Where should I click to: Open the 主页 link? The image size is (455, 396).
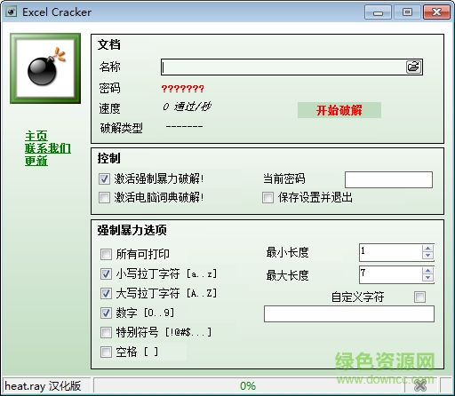tap(36, 136)
